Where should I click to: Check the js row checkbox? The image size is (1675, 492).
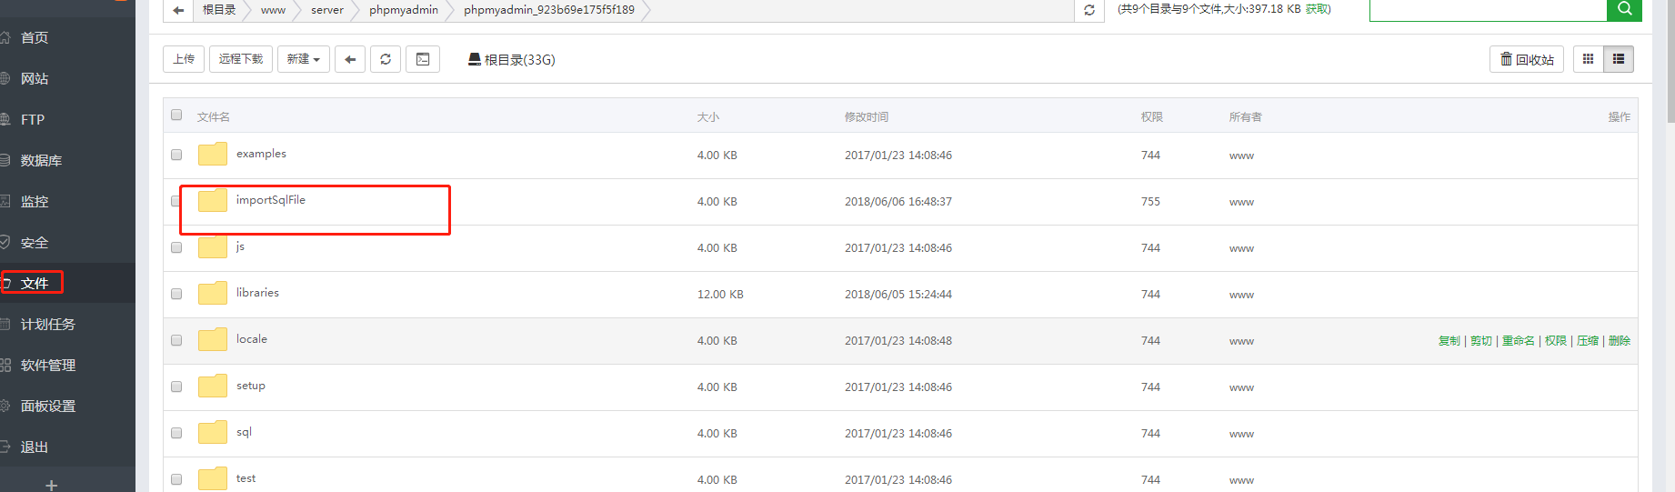pos(176,247)
